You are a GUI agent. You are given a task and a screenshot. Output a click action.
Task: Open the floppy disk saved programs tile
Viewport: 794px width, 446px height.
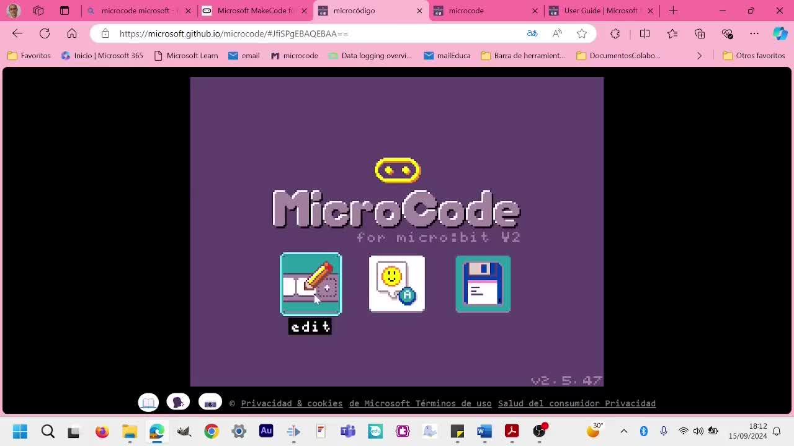(483, 284)
